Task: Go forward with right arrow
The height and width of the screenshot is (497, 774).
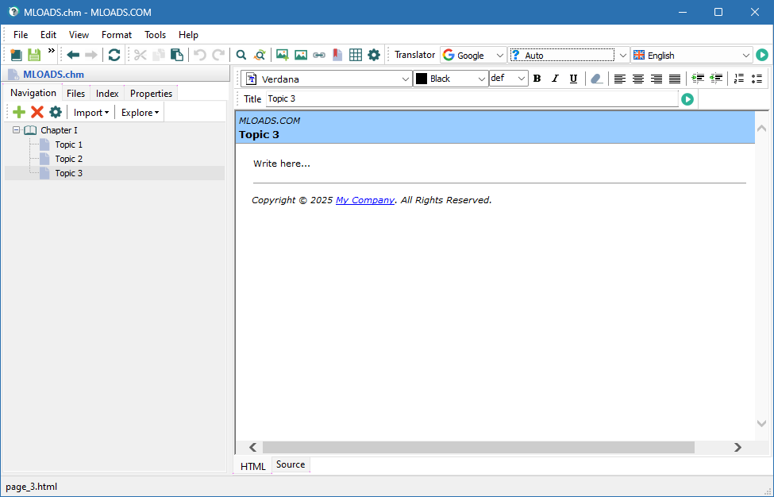Action: pos(90,55)
